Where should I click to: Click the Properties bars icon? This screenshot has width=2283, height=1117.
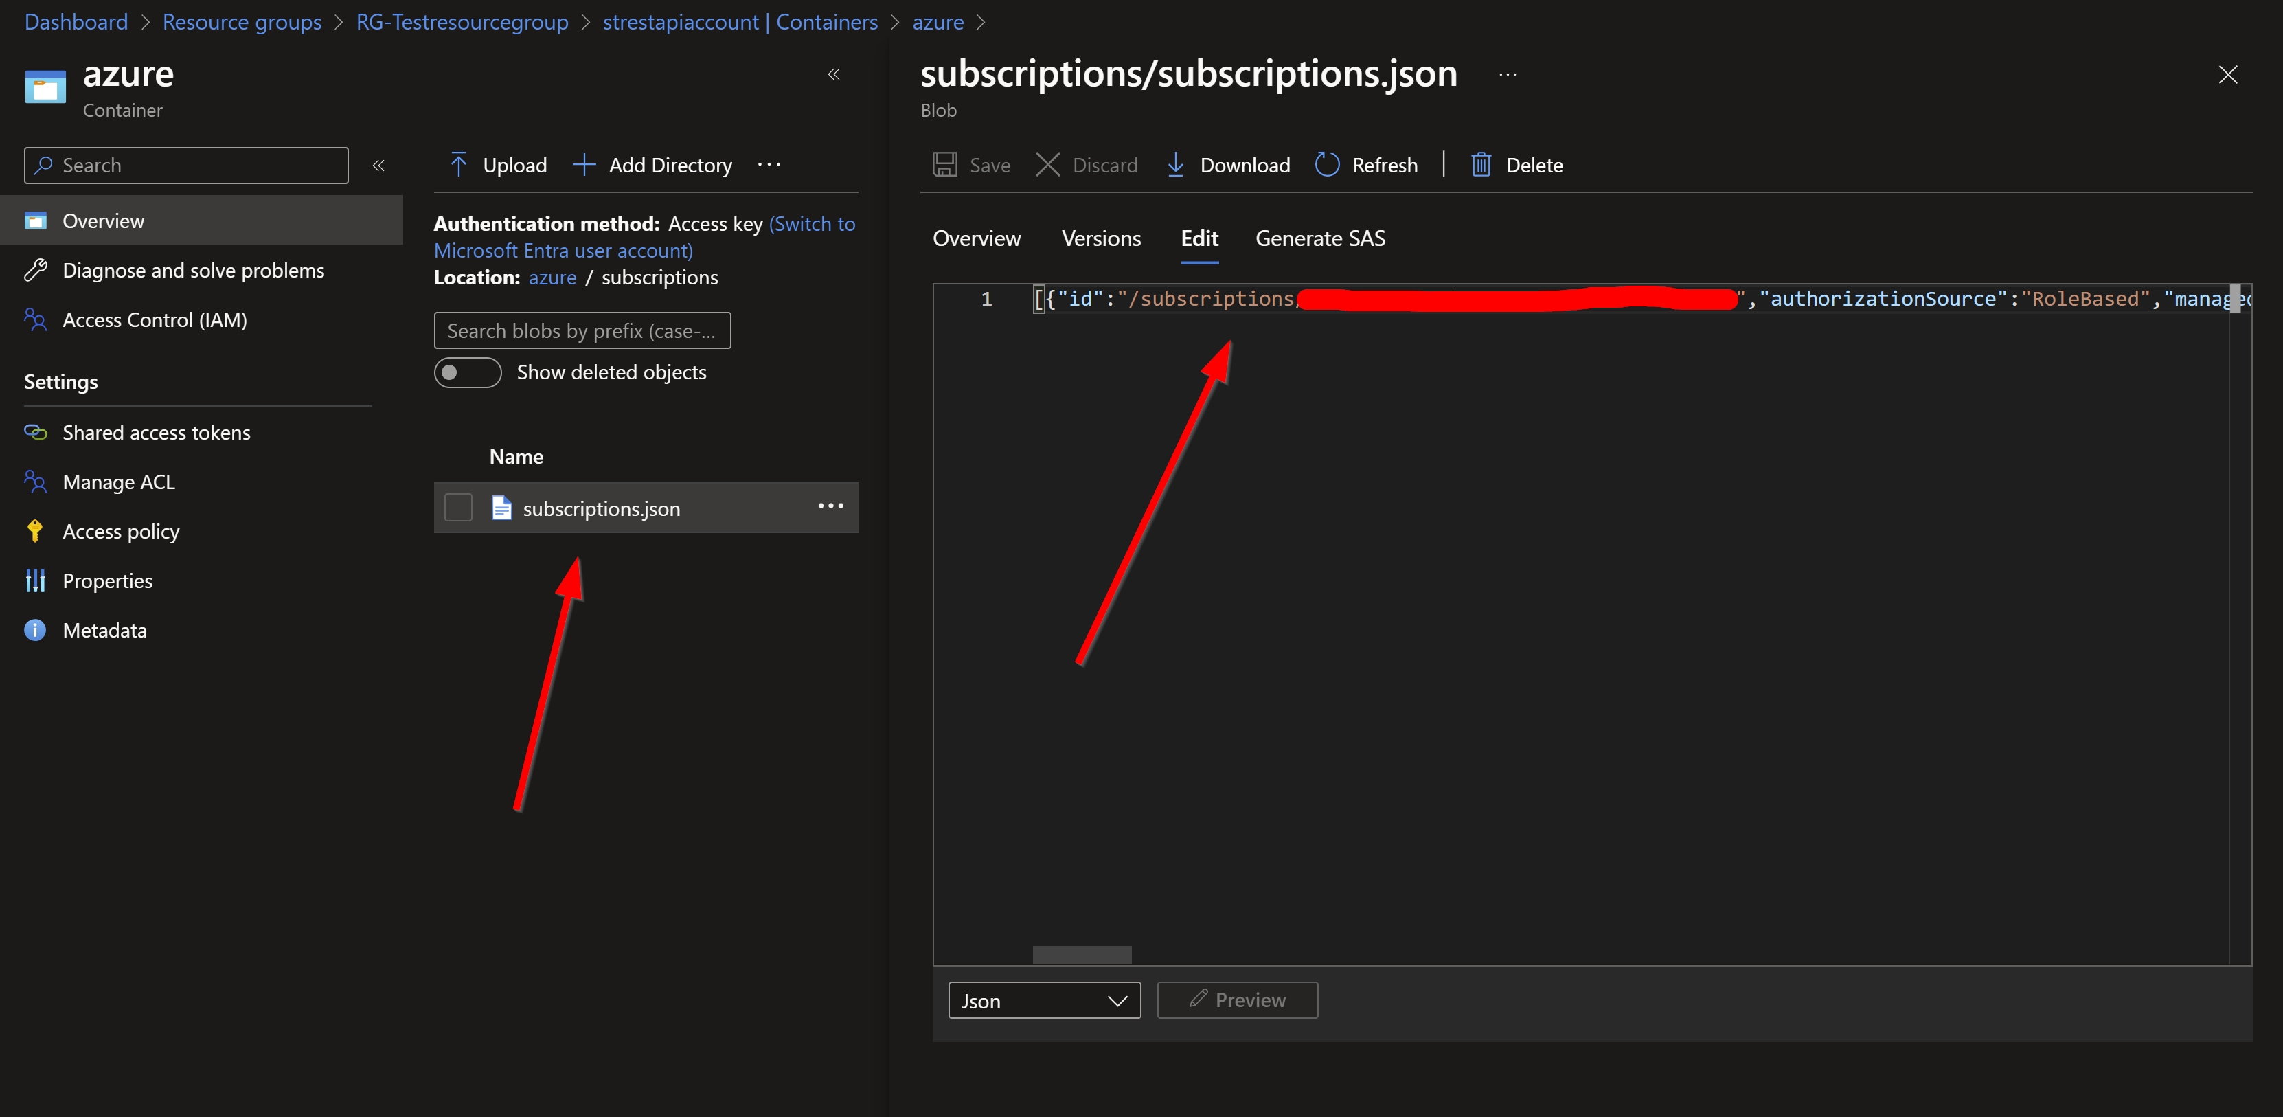coord(36,582)
